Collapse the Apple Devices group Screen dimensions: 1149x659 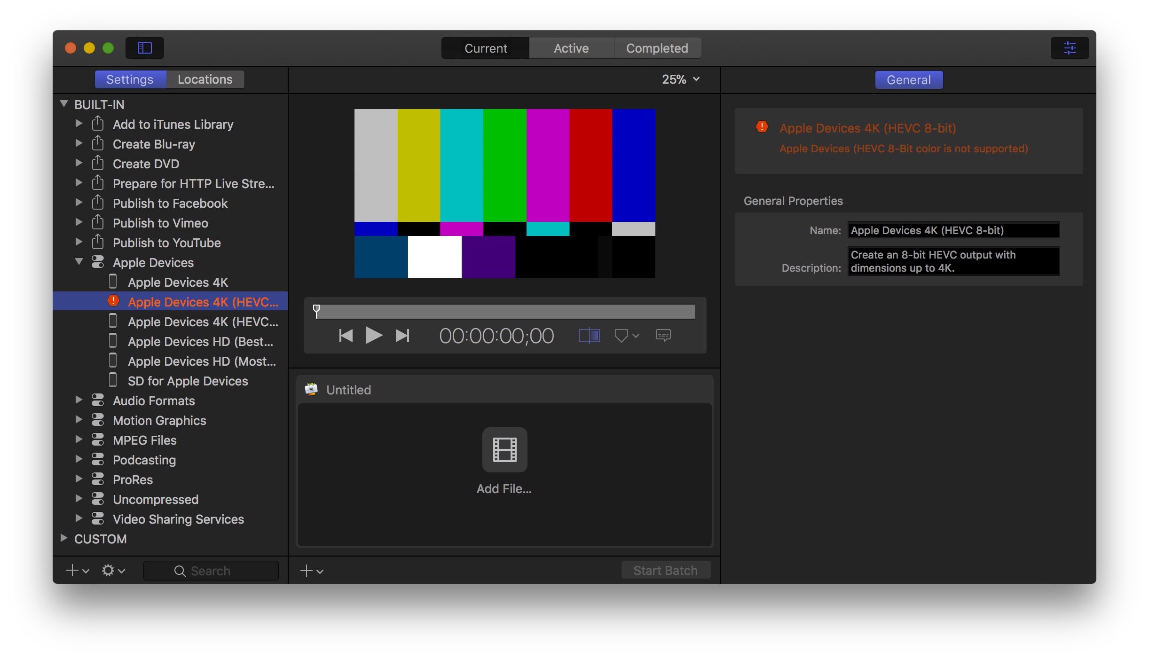[79, 262]
